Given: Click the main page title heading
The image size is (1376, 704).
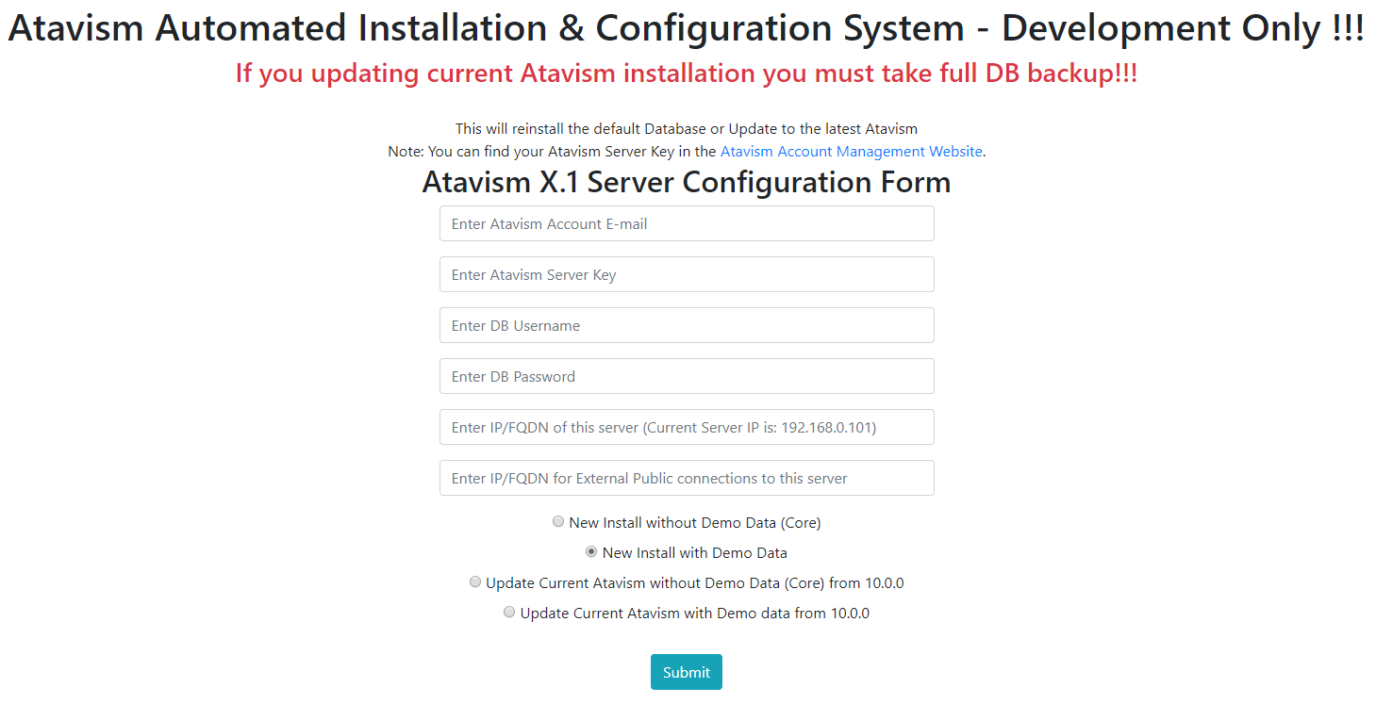Looking at the screenshot, I should pos(686,29).
